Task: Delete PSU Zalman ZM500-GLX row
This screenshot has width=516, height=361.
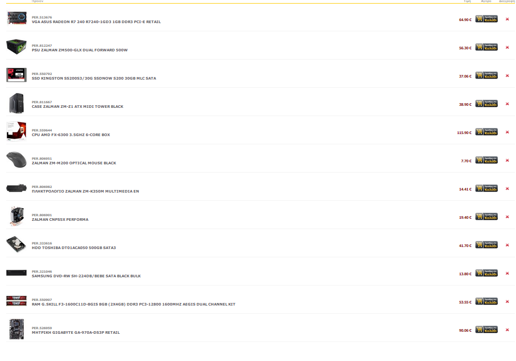Action: 507,47
